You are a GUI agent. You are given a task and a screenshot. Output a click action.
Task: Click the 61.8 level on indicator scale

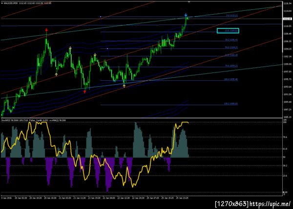[285, 149]
